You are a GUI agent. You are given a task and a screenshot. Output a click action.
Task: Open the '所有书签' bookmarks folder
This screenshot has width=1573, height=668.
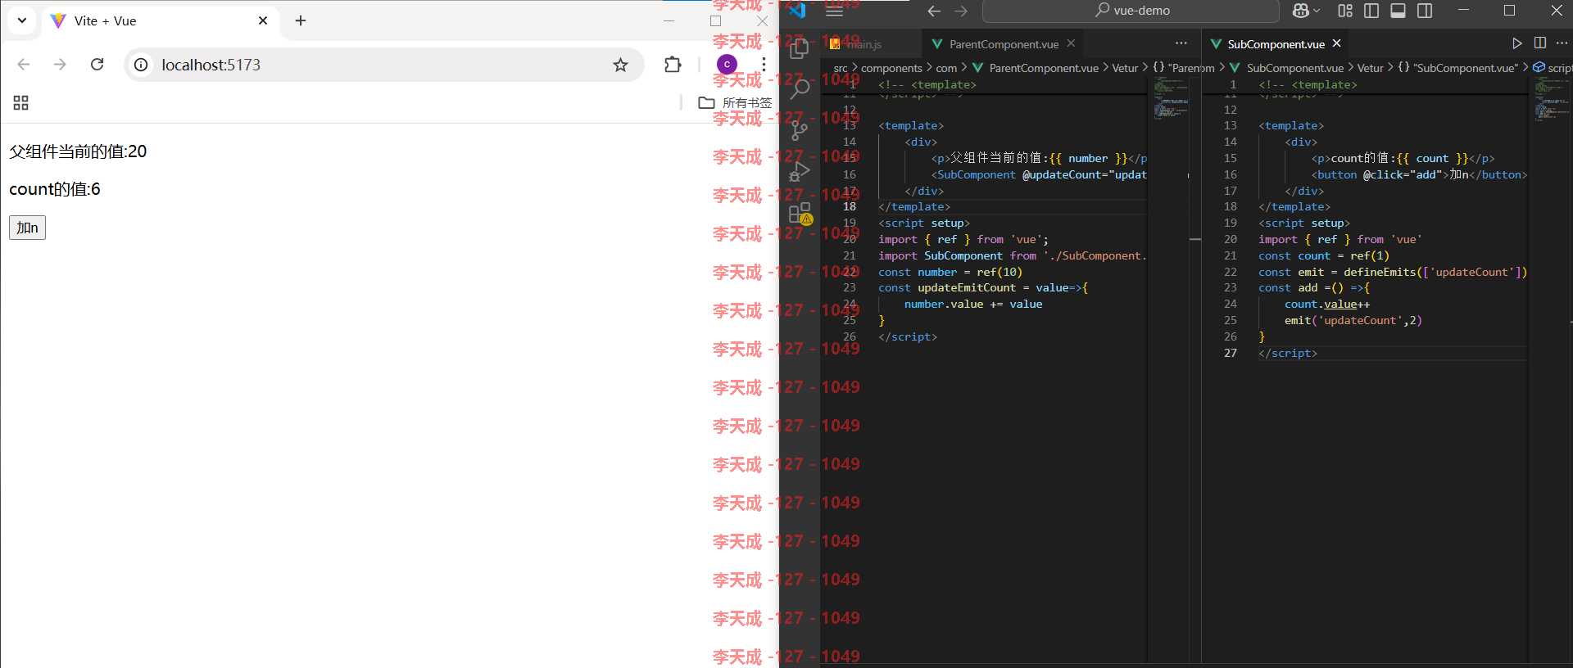tap(735, 102)
